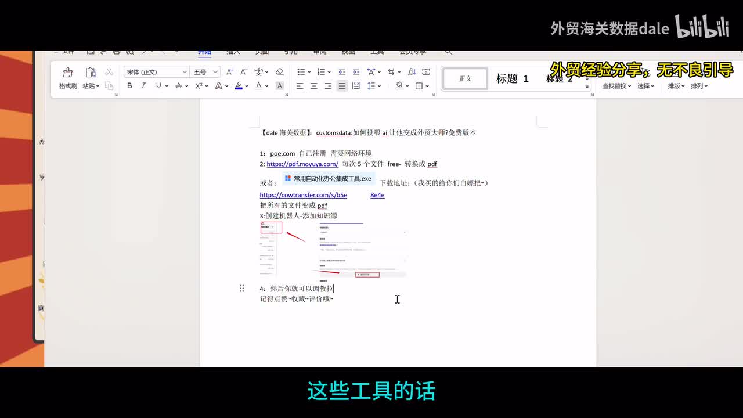Expand the line spacing dropdown arrow
This screenshot has height=418, width=743.
click(x=379, y=86)
